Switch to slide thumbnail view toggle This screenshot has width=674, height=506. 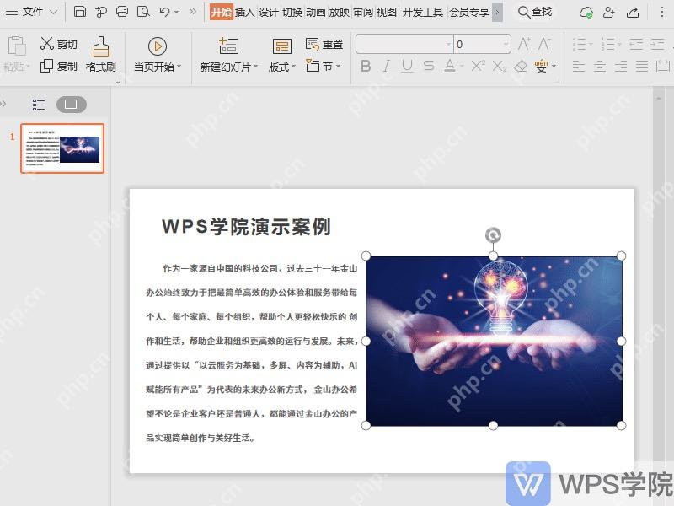pos(72,105)
